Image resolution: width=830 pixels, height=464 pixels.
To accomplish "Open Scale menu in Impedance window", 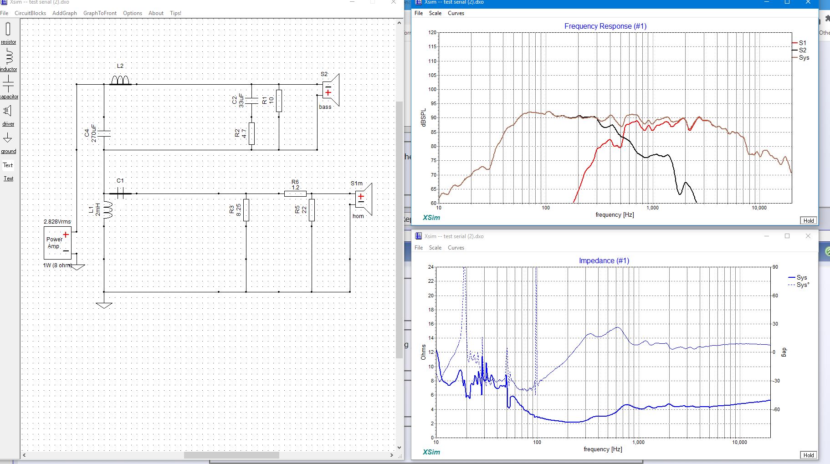I will point(435,248).
